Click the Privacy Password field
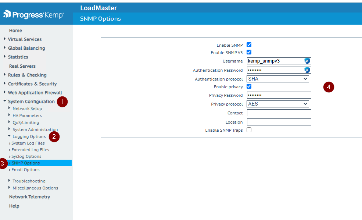The height and width of the screenshot is (220, 362). [279, 95]
